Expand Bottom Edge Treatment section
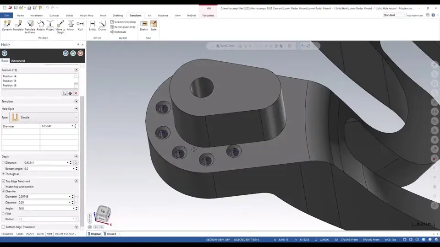This screenshot has width=440, height=247. point(77,227)
